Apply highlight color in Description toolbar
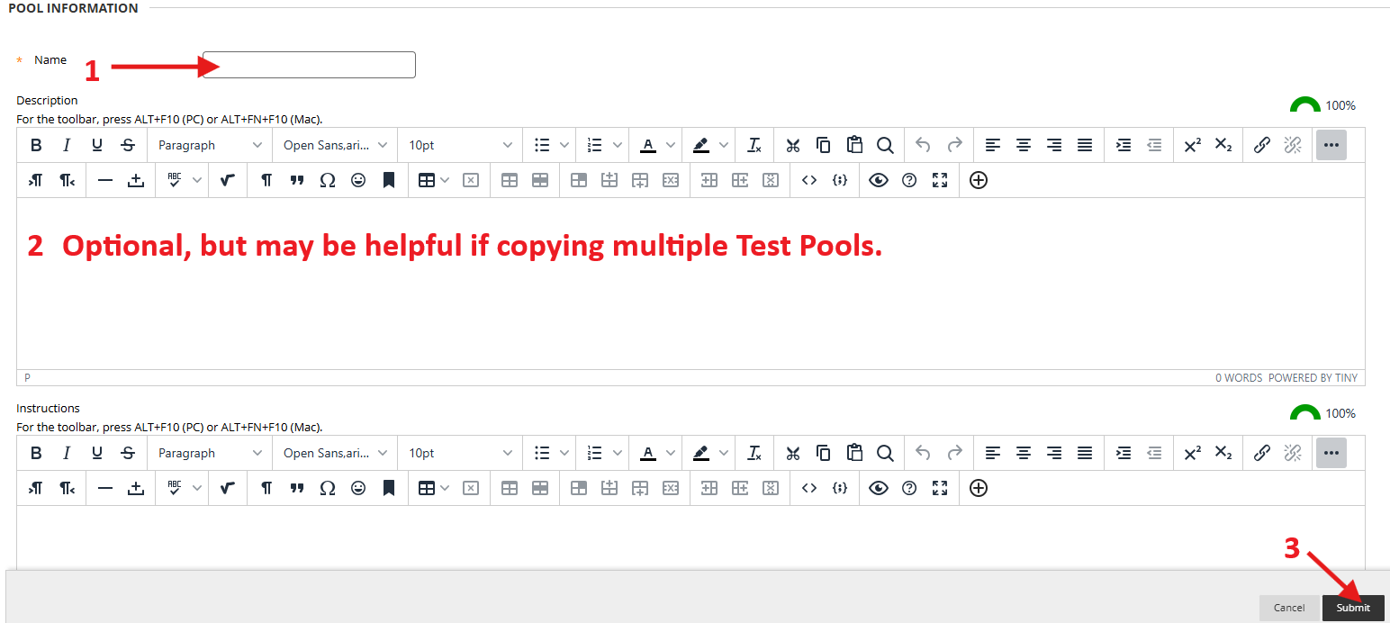This screenshot has height=623, width=1390. [701, 145]
